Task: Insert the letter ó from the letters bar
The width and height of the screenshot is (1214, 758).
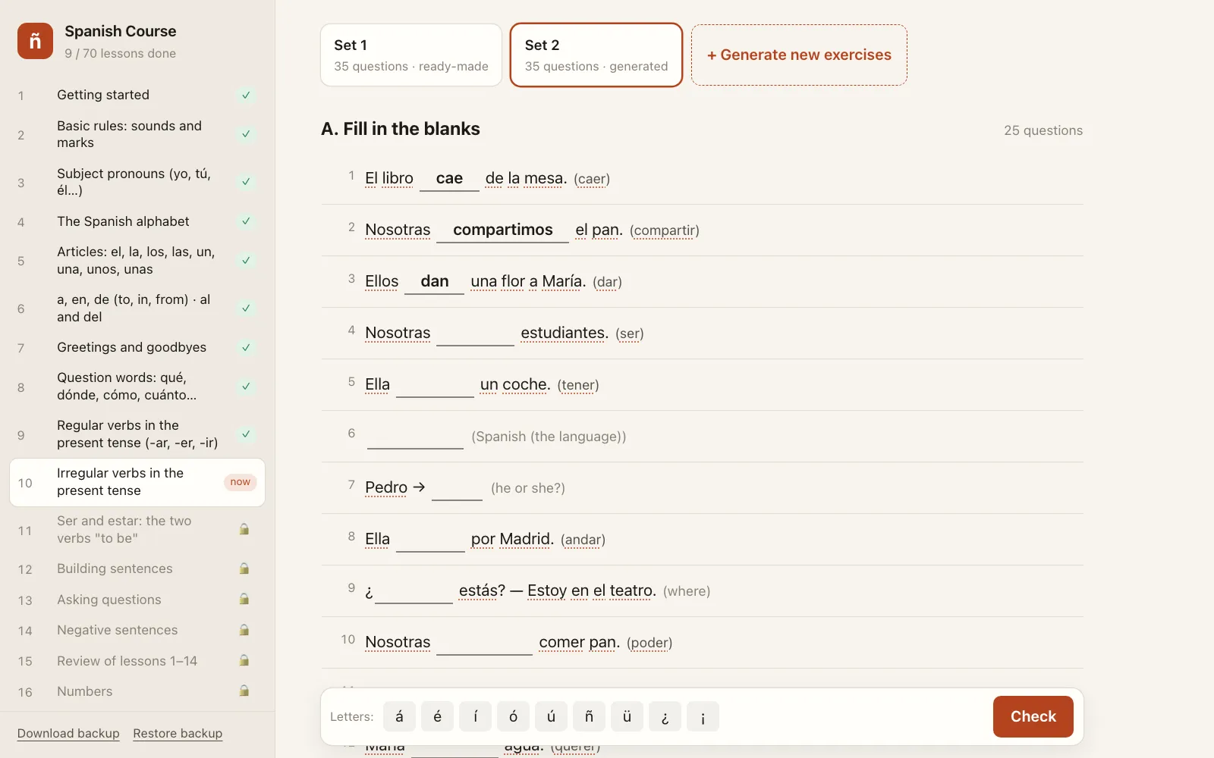Action: tap(513, 716)
